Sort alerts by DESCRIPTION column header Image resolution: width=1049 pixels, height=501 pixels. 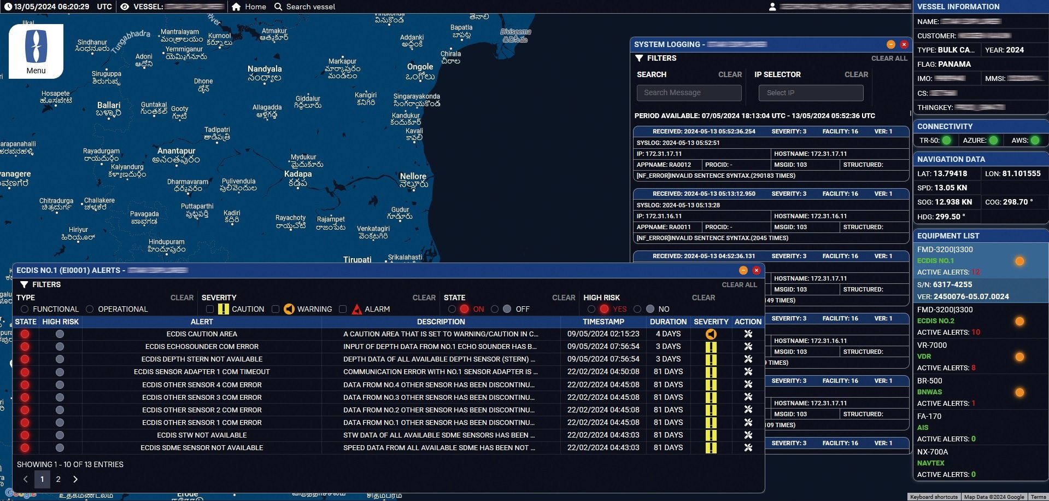tap(441, 322)
